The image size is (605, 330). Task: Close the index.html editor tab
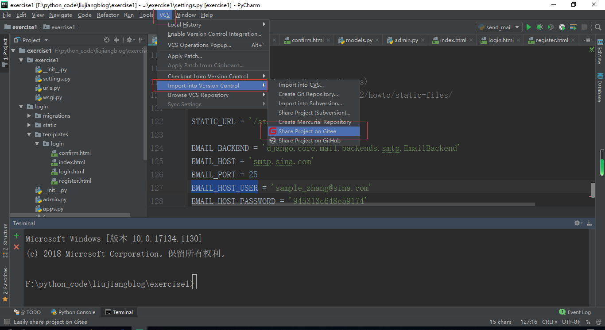(x=471, y=40)
